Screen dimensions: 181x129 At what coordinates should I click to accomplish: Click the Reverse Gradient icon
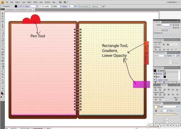(x=156, y=111)
